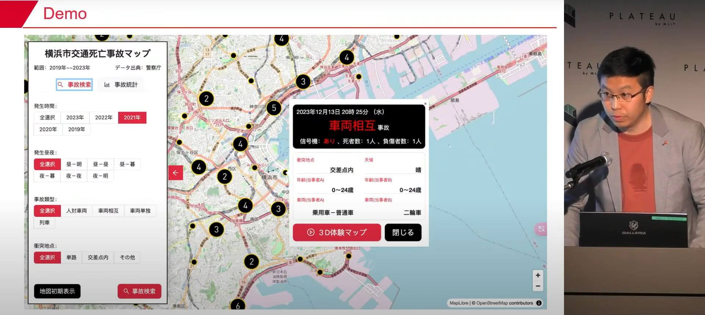Open the 3D体験マップ from popup
The image size is (705, 315).
(337, 232)
